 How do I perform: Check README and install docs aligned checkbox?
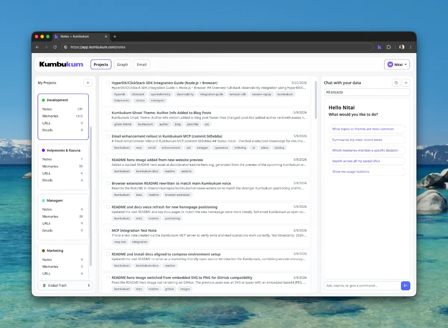[x=108, y=254]
